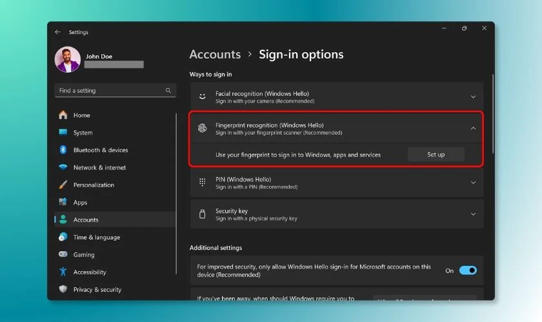Click the Apps icon in sidebar
The width and height of the screenshot is (542, 322).
(x=63, y=202)
